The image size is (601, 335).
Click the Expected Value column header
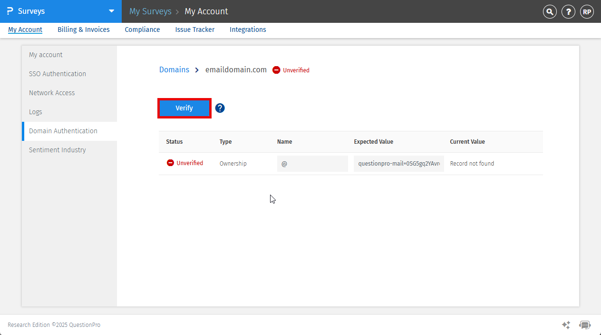tap(374, 142)
